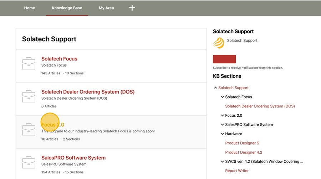Screen dimensions: 321x179
Task: Open the Home tab
Action: pyautogui.click(x=30, y=8)
